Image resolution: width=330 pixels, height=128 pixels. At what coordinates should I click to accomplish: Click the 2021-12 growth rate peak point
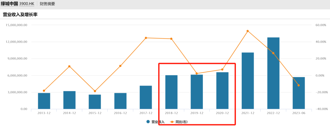pos(248,31)
